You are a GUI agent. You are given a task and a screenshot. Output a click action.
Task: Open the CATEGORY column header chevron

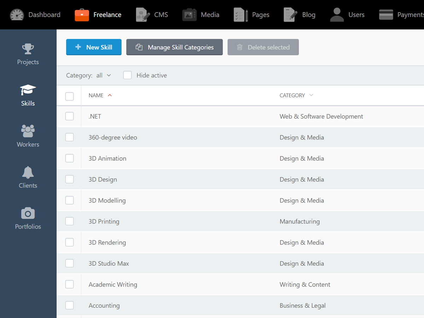(311, 95)
